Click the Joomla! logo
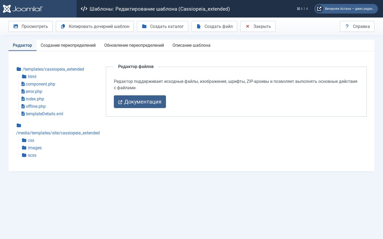The image size is (383, 239). coord(23,9)
